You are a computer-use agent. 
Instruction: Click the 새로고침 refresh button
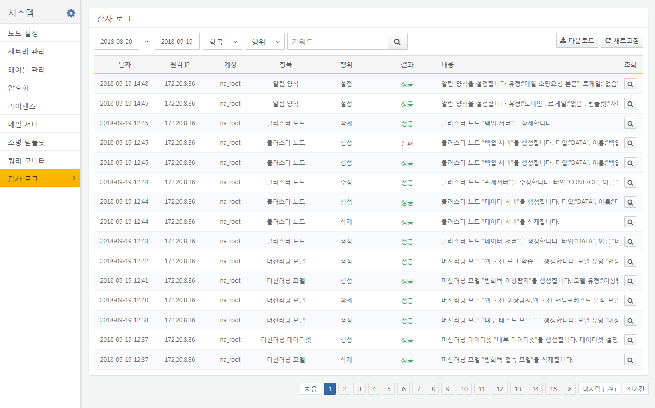[x=622, y=40]
